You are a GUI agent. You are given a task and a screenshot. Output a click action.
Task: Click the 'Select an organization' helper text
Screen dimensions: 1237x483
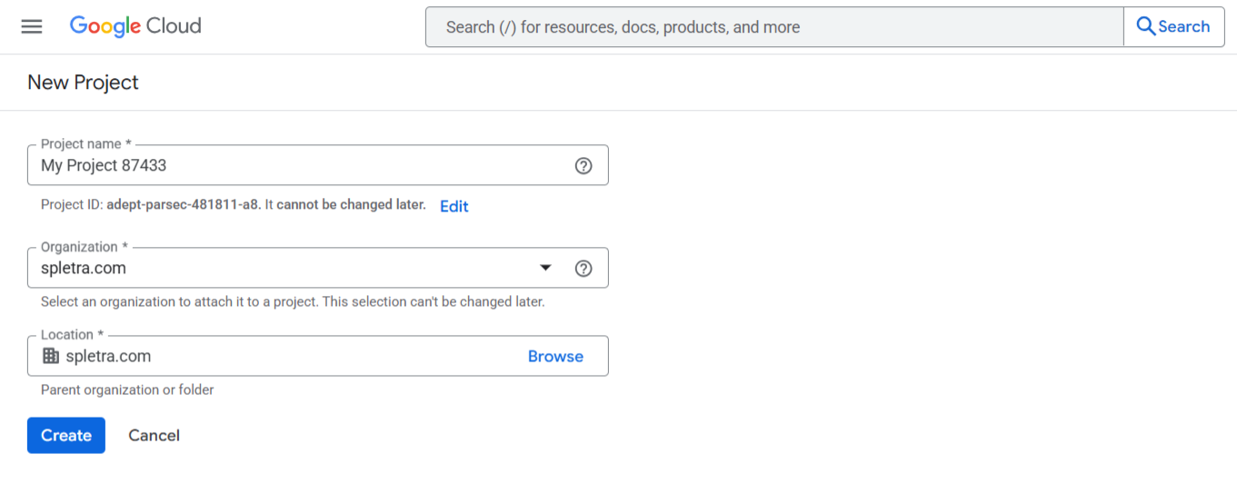(x=293, y=301)
